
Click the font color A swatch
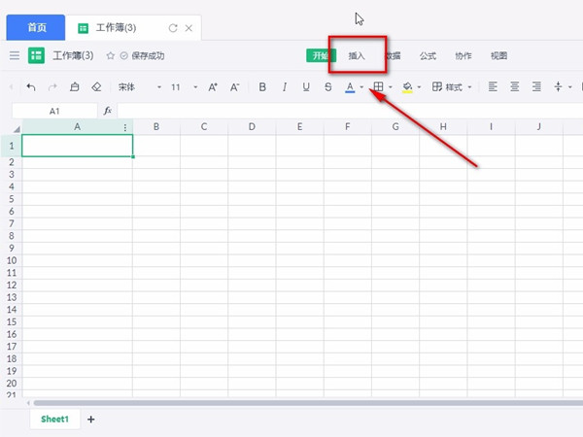tap(350, 87)
